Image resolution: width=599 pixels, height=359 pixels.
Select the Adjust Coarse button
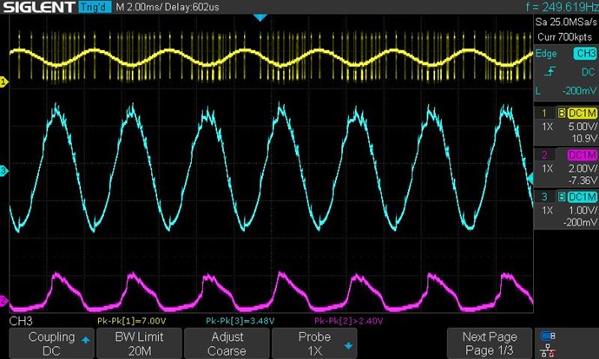point(227,343)
